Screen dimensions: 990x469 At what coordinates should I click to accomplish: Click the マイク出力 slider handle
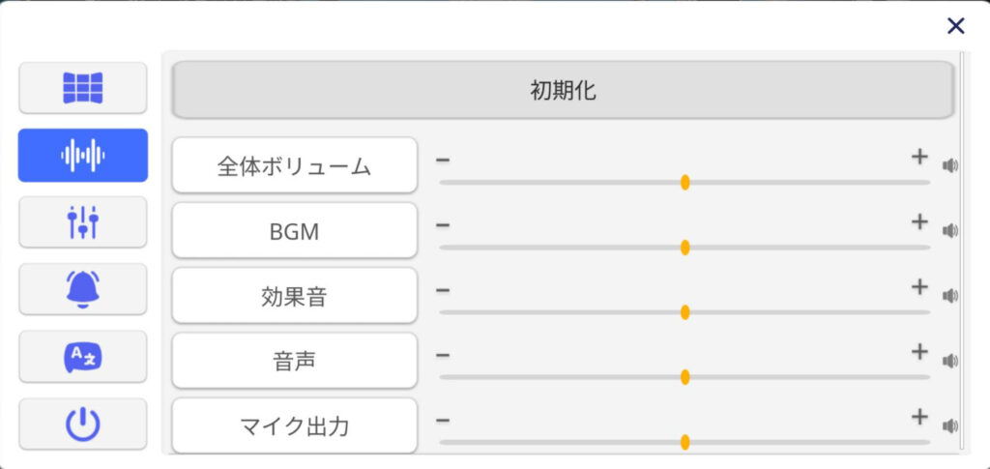(685, 442)
